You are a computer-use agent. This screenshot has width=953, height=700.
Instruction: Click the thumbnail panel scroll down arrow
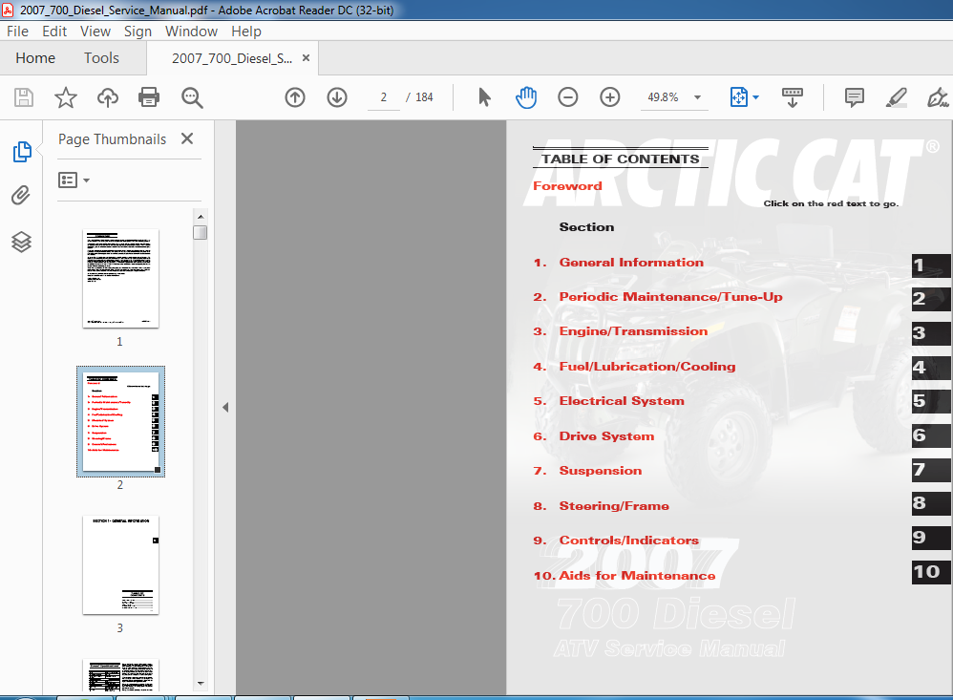pyautogui.click(x=201, y=684)
